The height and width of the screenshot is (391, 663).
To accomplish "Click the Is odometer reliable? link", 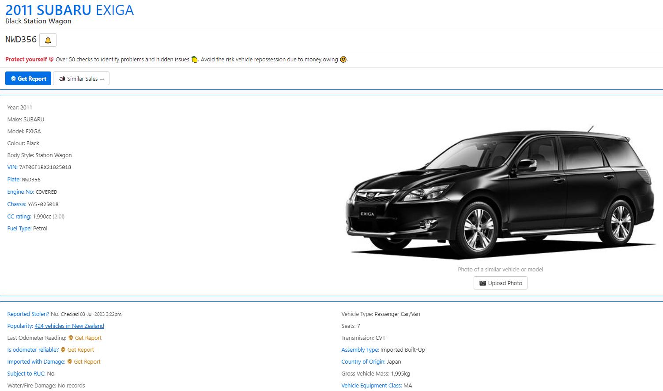I will (33, 350).
